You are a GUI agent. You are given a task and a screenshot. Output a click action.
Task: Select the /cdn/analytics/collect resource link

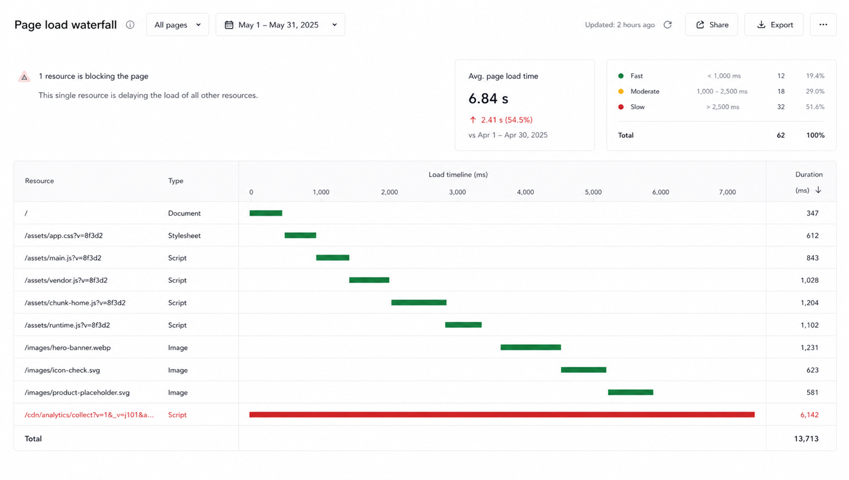pyautogui.click(x=89, y=415)
